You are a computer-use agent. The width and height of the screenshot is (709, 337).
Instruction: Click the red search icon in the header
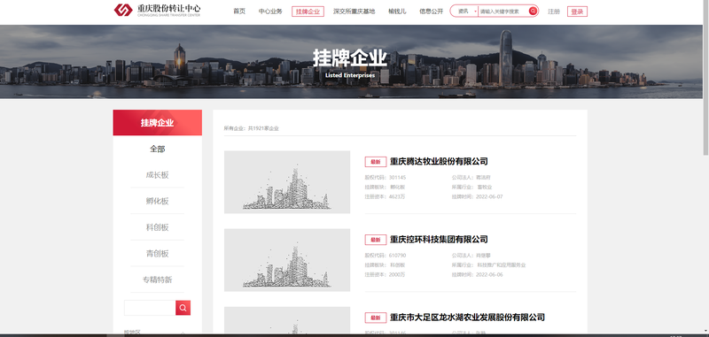(x=534, y=11)
